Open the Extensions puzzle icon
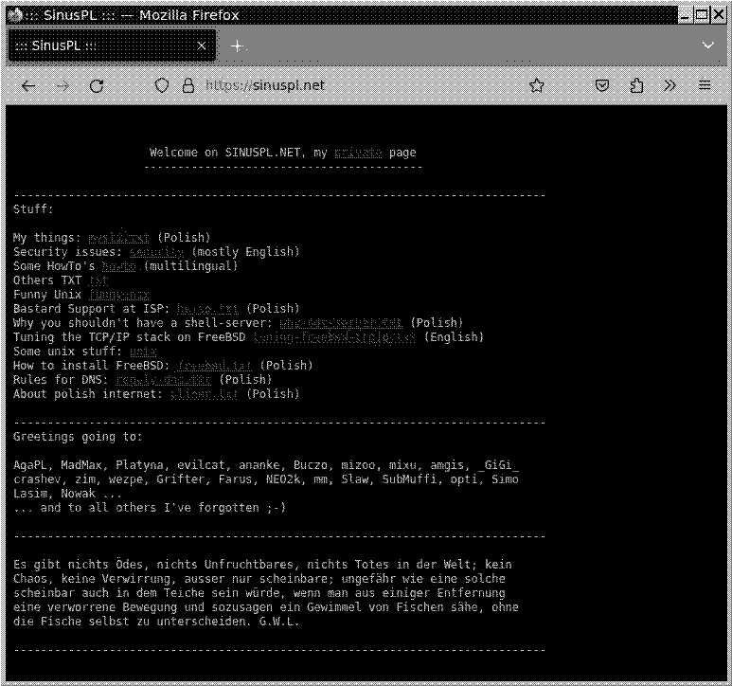732x686 pixels. (636, 85)
